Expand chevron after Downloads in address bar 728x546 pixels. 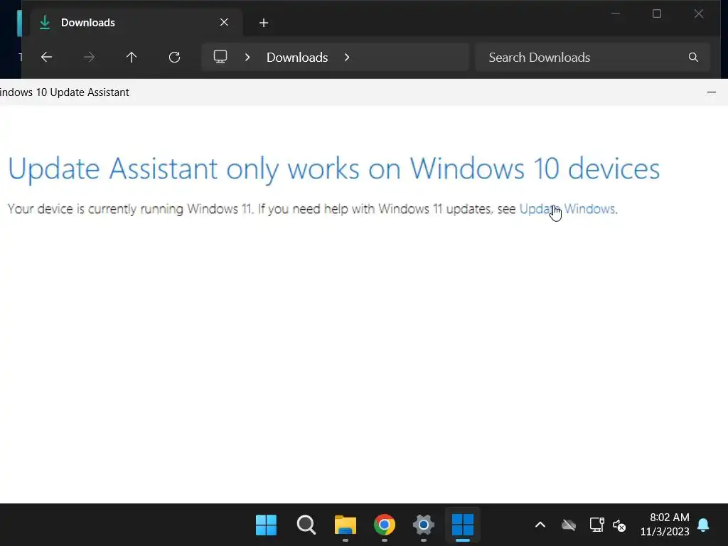(x=347, y=57)
